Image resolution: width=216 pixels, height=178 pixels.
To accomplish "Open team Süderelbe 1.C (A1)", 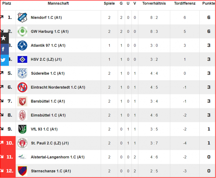I will tap(48, 73).
